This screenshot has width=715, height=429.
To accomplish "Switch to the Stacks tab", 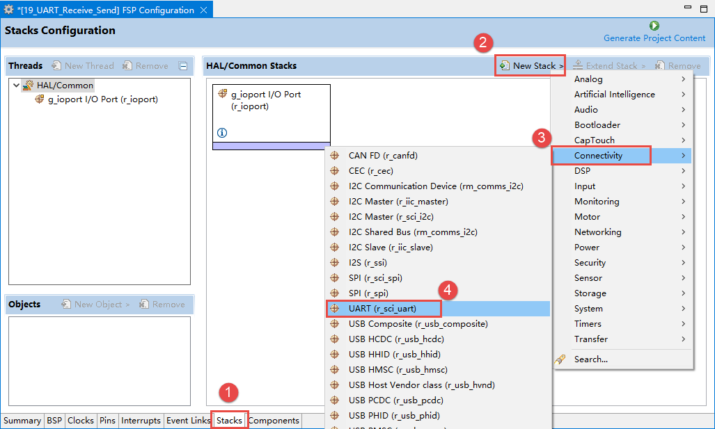I will [229, 421].
